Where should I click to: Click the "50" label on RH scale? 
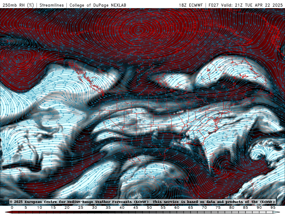[x=149, y=208]
